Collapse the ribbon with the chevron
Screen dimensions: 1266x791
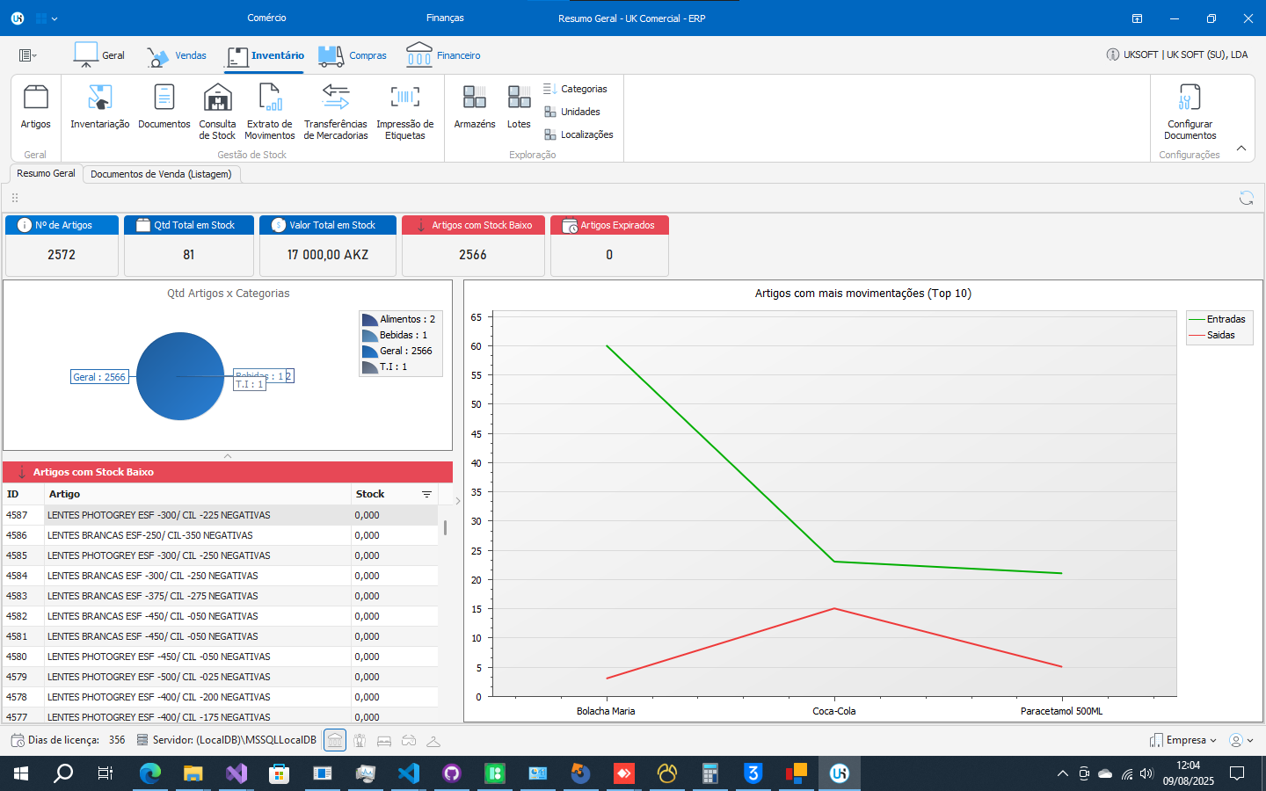coord(1241,149)
